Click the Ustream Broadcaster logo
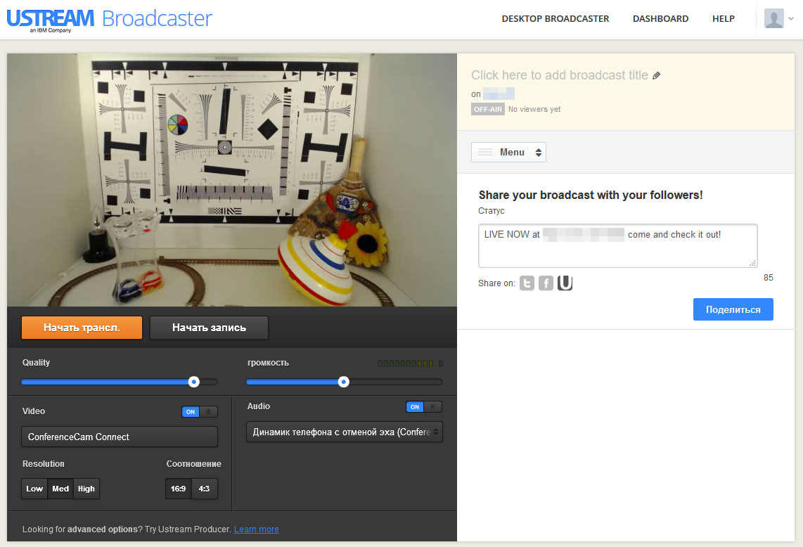The image size is (803, 547). 110,20
